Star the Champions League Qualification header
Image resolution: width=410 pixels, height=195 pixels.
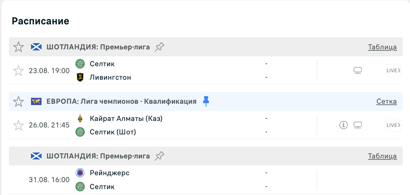(x=18, y=101)
